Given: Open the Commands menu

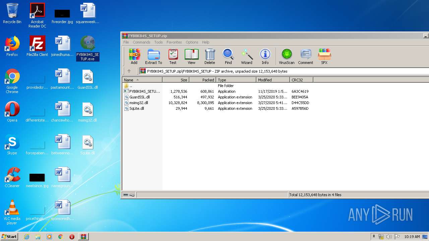Looking at the screenshot, I should (141, 42).
